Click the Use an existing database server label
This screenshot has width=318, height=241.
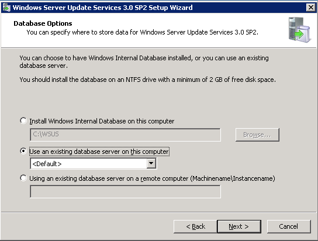click(x=99, y=152)
